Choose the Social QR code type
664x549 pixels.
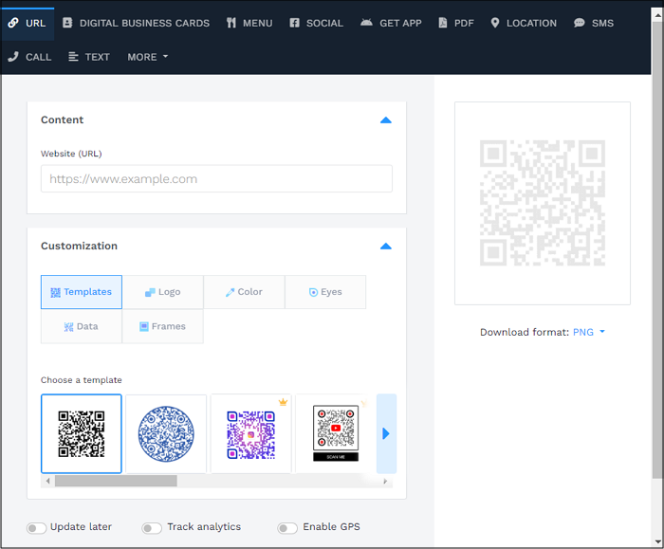point(316,23)
